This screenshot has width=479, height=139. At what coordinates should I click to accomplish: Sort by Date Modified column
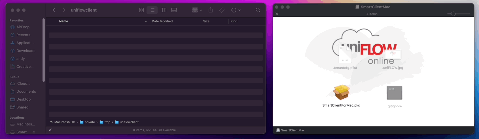pyautogui.click(x=162, y=21)
